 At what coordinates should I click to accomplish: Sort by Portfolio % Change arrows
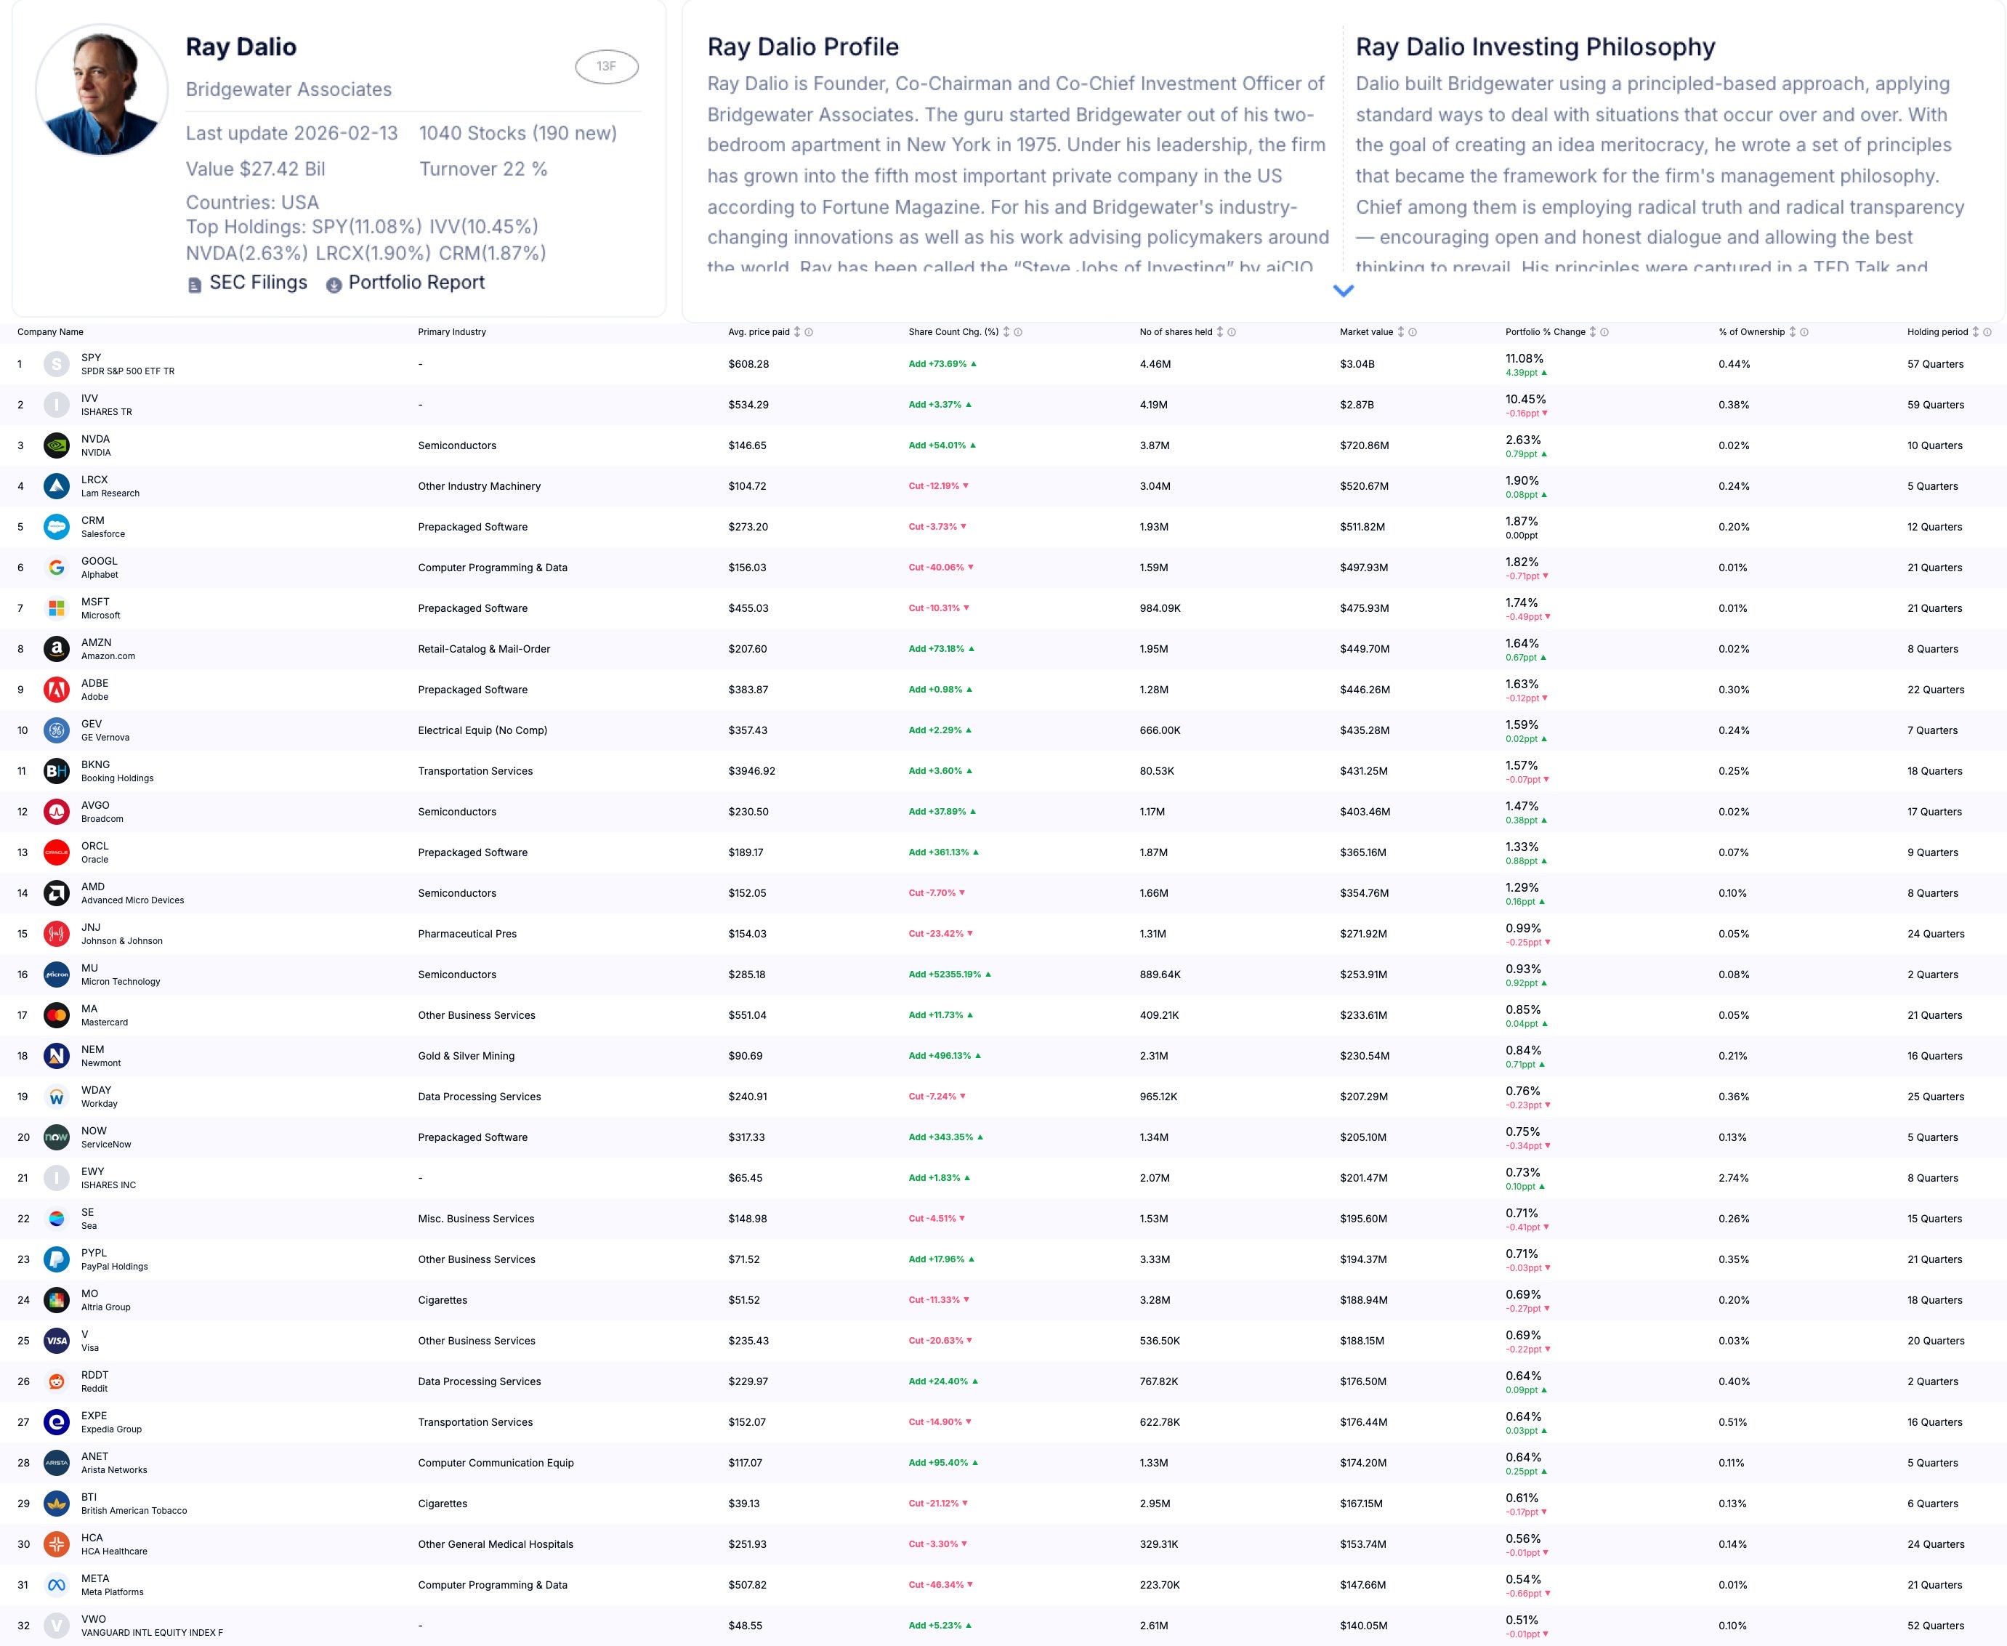pyautogui.click(x=1593, y=332)
